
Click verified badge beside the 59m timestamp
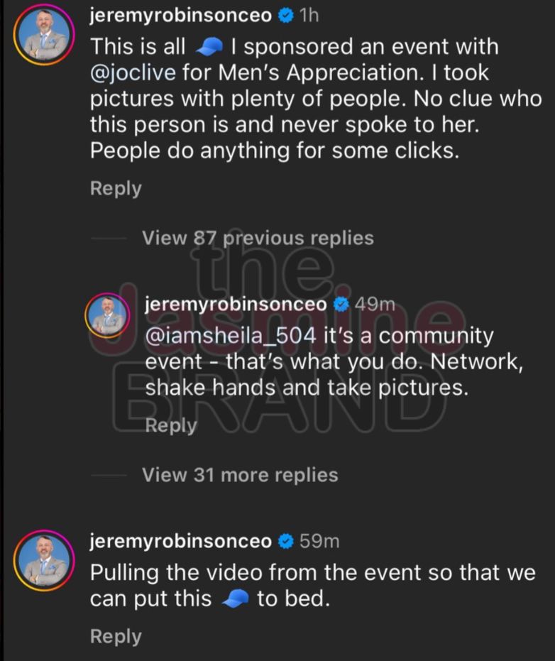285,542
